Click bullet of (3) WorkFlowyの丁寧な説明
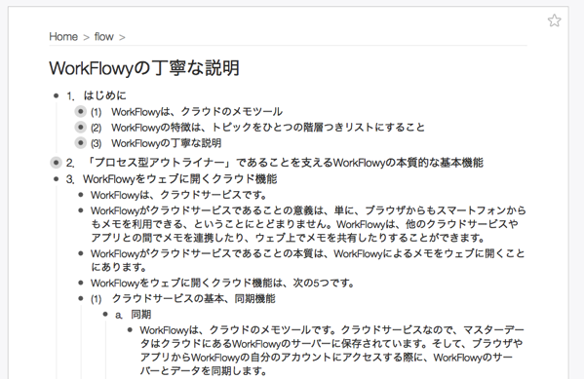Screen dimensions: 584x379 pyautogui.click(x=81, y=142)
